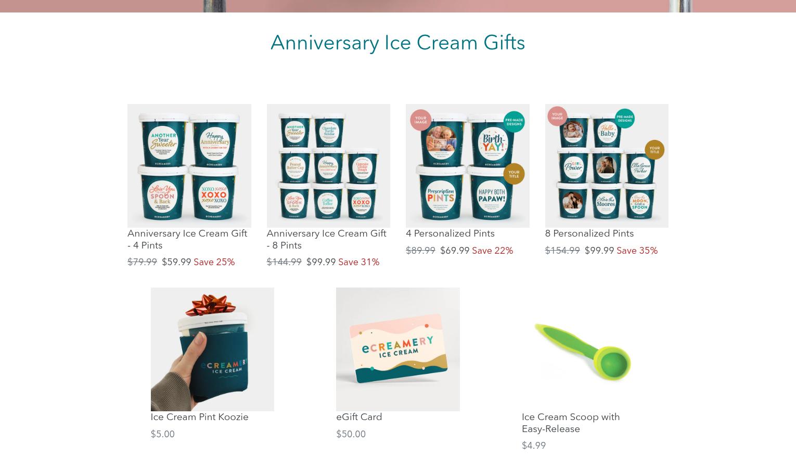Open Ice Cream Scoop with Easy-Release link
Image resolution: width=796 pixels, height=456 pixels.
(571, 423)
